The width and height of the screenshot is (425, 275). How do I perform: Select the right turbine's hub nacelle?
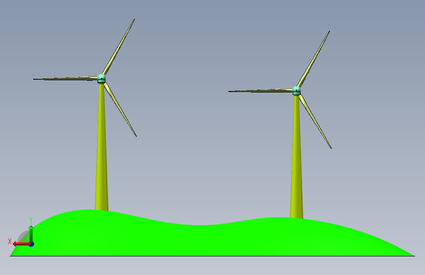(x=297, y=91)
